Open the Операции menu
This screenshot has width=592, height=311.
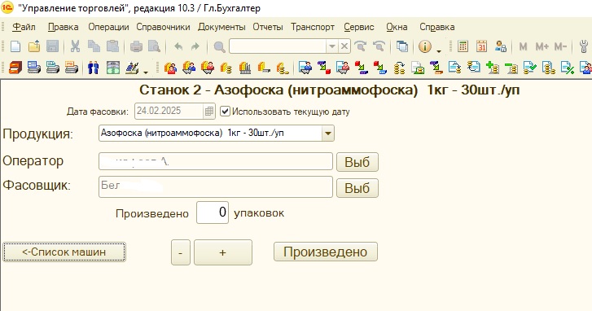(108, 27)
